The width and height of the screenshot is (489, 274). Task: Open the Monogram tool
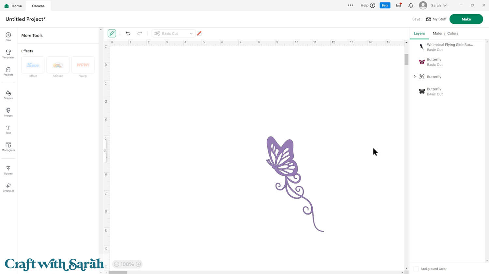[x=8, y=147]
